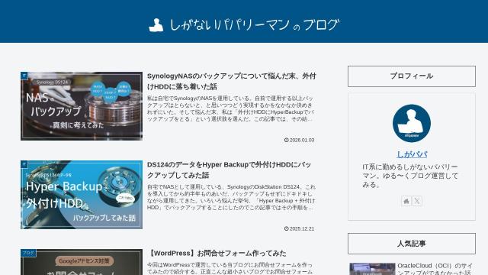The height and width of the screenshot is (275, 488).
Task: Click the blog title text in header
Action: click(254, 24)
